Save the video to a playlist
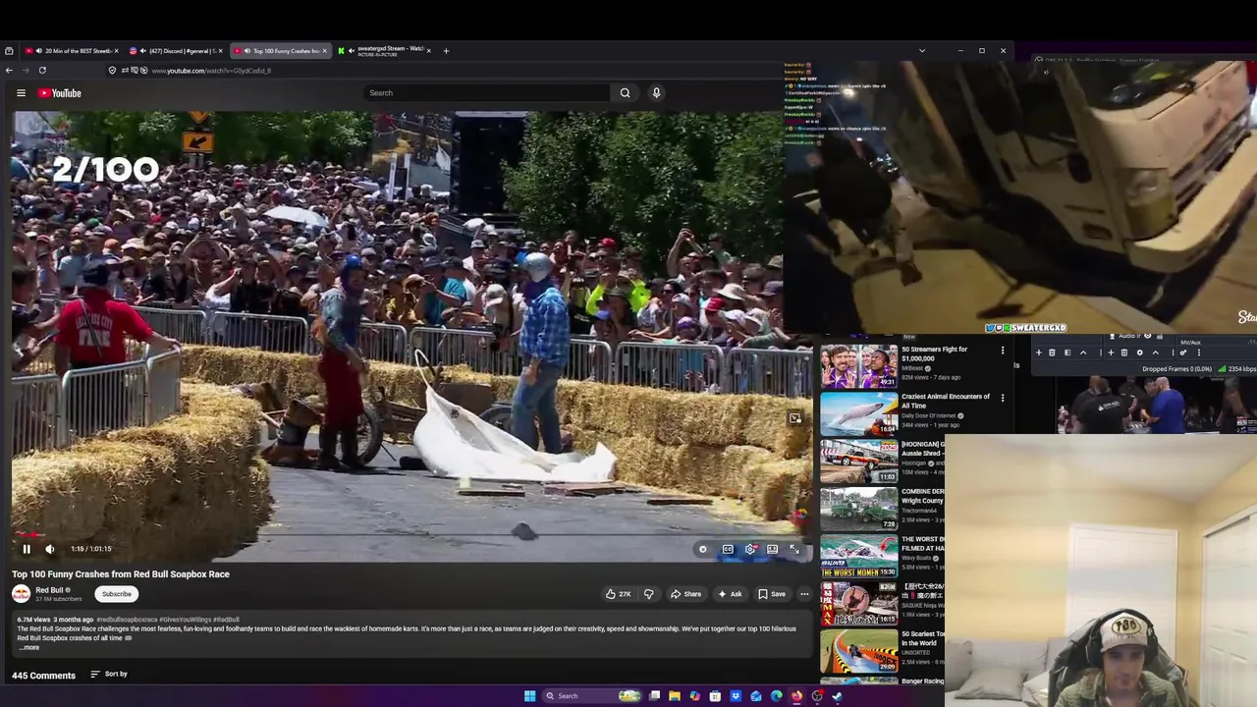The image size is (1257, 707). click(x=772, y=594)
